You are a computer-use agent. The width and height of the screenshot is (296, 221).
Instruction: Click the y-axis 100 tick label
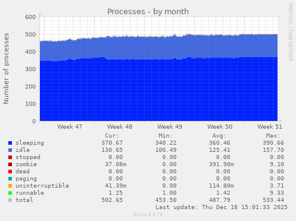[x=30, y=104]
